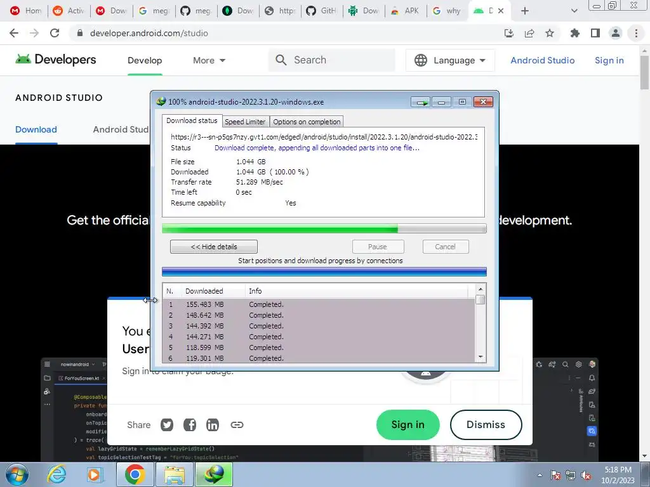650x487 pixels.
Task: Expand the More menu on Developers site
Action: (x=209, y=60)
